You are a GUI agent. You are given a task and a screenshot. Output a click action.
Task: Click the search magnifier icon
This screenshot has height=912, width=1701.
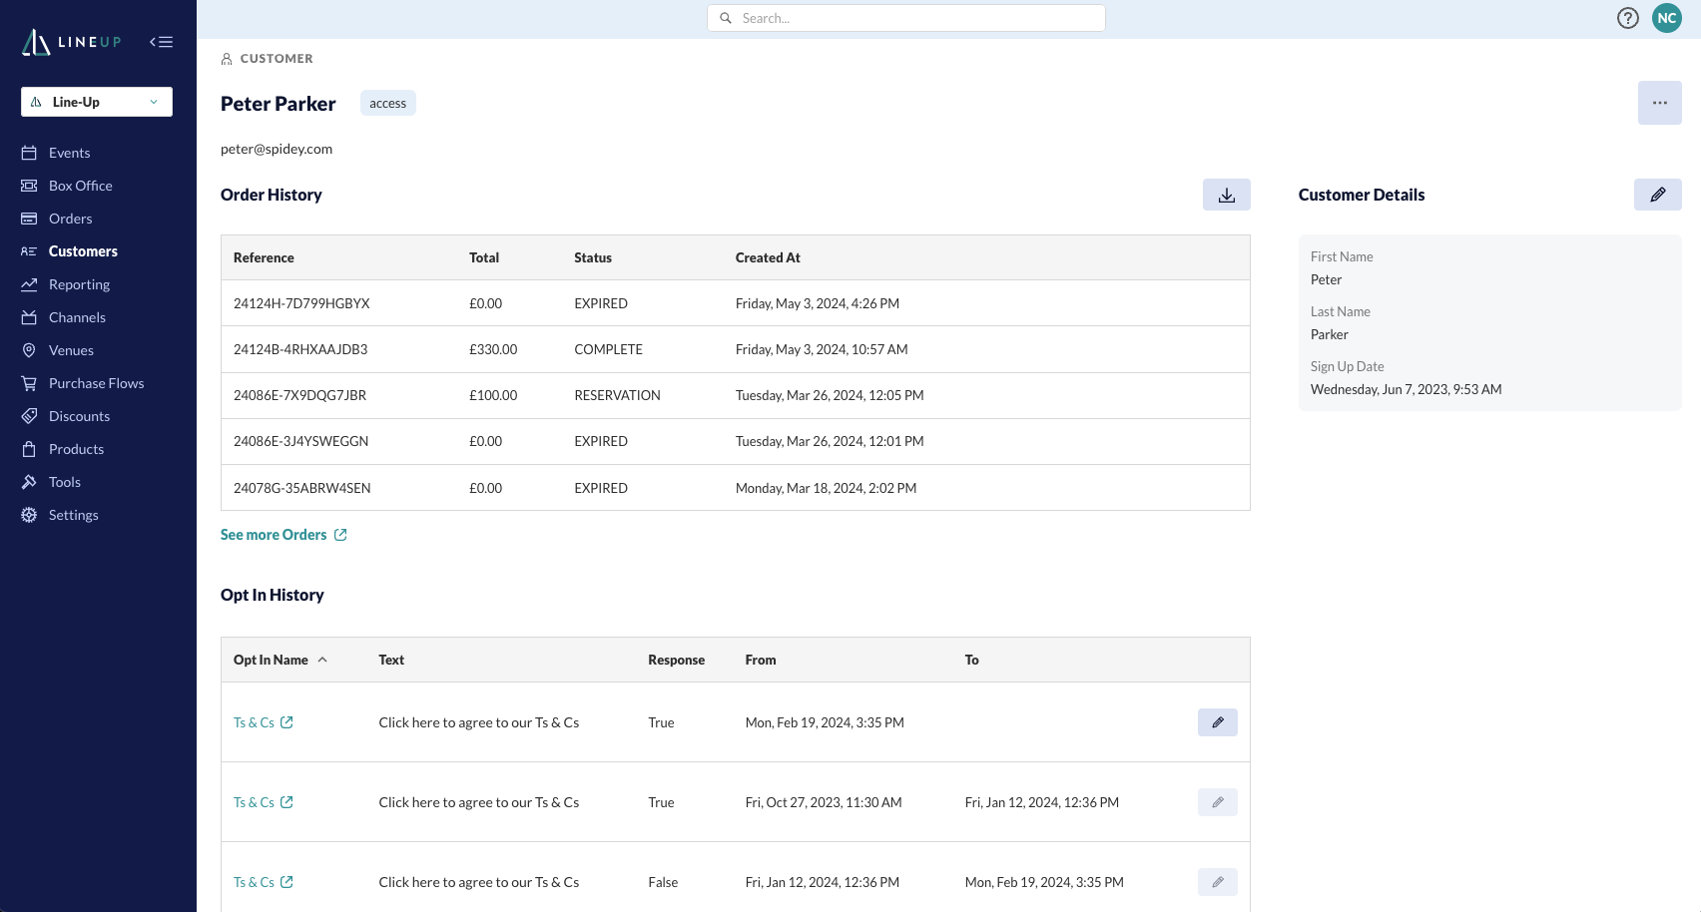726,18
